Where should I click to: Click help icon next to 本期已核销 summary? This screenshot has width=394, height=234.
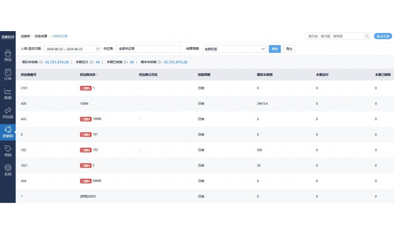tap(125, 62)
